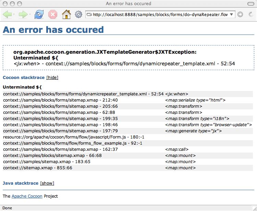Click the sitemap.xmap - 198:46 row
Image resolution: width=257 pixels, height=211 pixels.
point(128,125)
